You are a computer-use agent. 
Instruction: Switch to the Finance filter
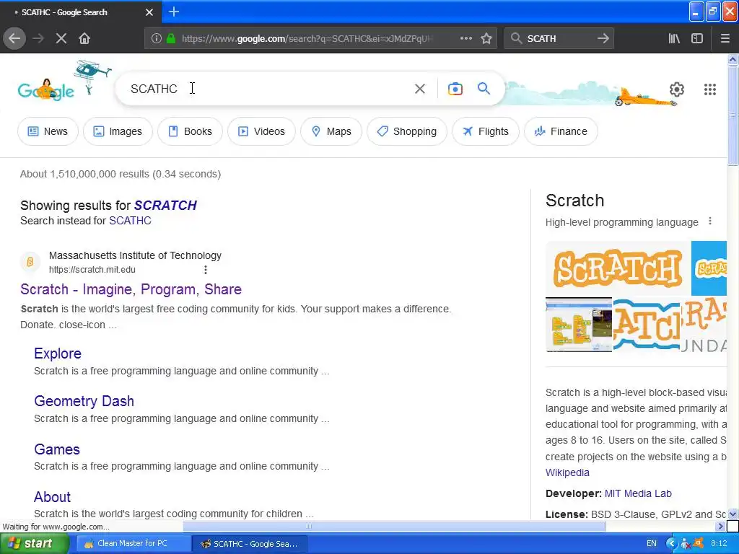(x=561, y=131)
